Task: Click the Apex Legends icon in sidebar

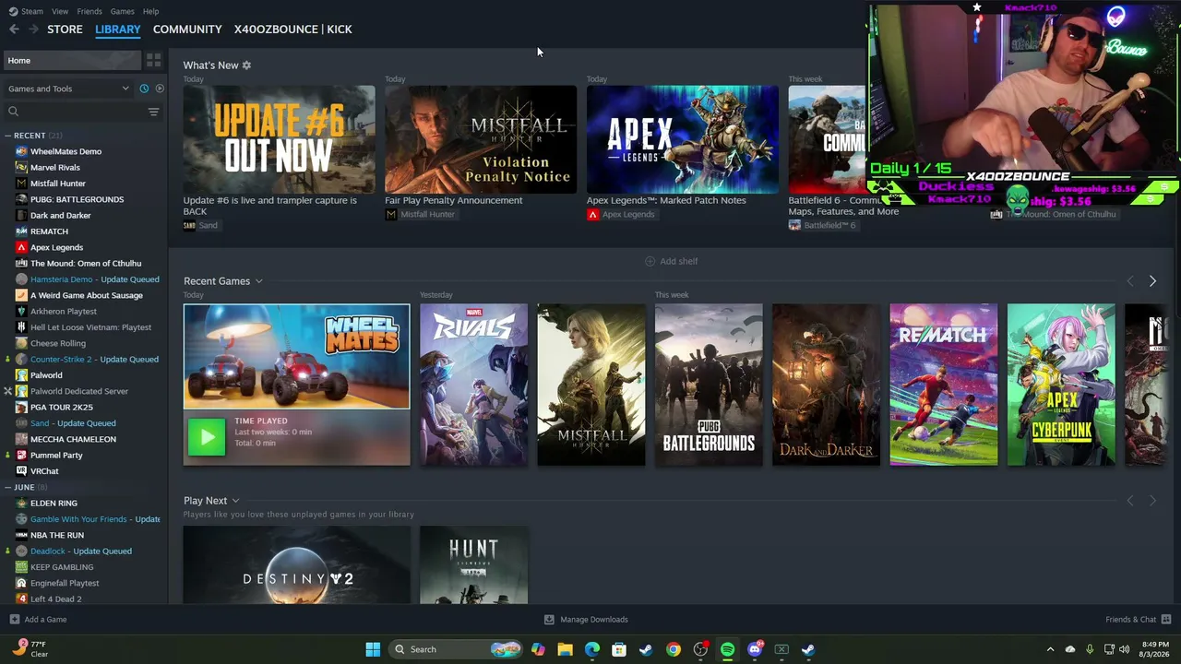Action: pos(21,247)
